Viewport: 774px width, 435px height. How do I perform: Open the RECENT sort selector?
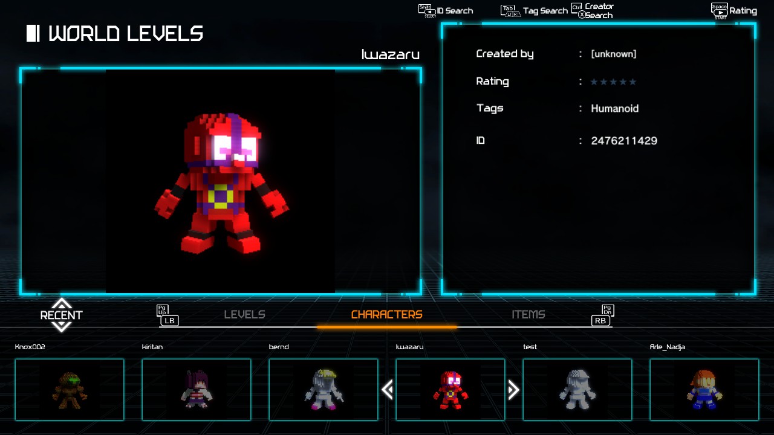pos(61,315)
